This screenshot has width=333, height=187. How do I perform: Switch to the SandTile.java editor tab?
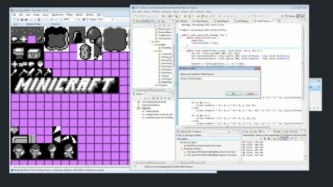point(221,21)
